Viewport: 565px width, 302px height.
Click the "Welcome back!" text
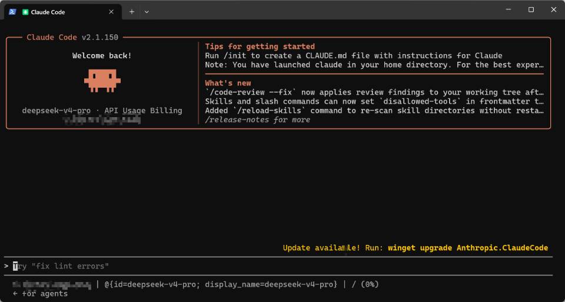tap(102, 56)
